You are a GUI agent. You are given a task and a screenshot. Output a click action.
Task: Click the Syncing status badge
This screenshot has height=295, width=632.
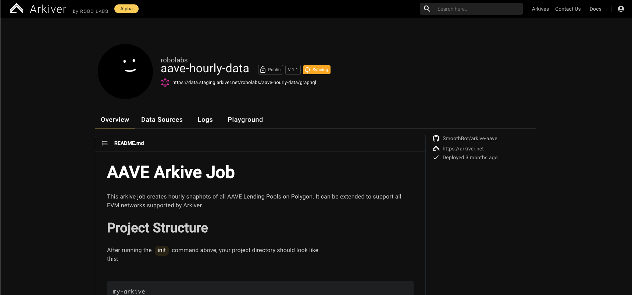coord(317,70)
